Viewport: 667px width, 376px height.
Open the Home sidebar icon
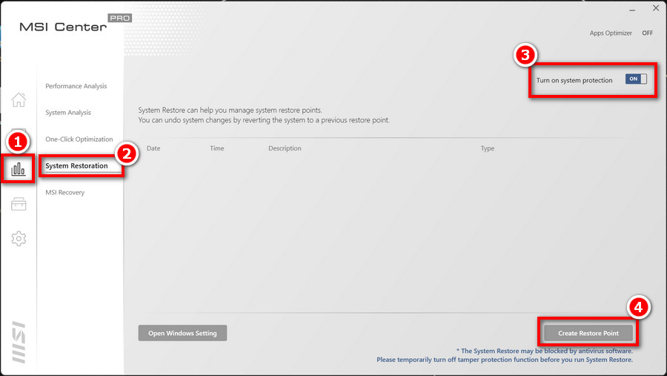[x=19, y=99]
